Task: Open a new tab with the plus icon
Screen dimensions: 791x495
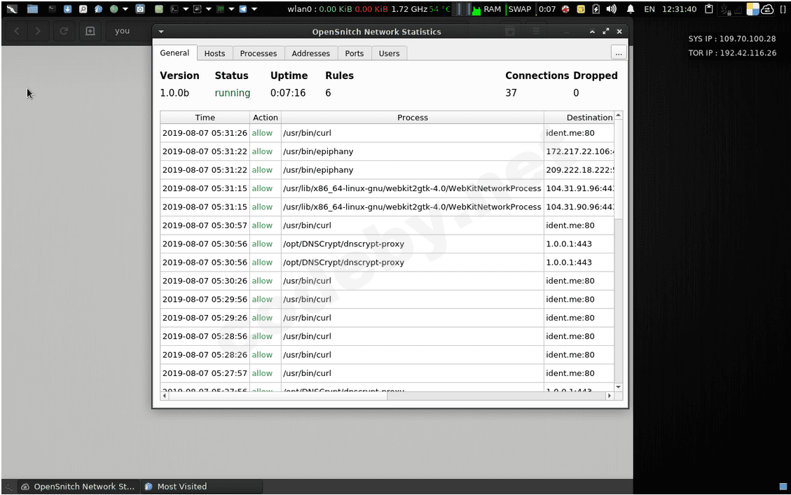Action: coord(90,32)
